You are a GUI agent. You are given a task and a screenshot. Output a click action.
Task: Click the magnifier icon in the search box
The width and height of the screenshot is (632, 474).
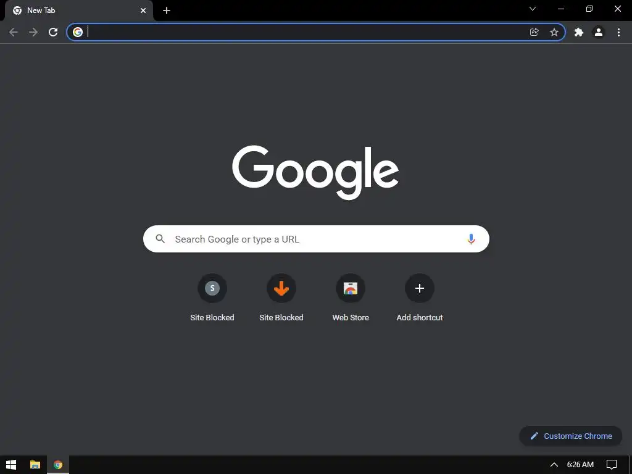point(160,239)
